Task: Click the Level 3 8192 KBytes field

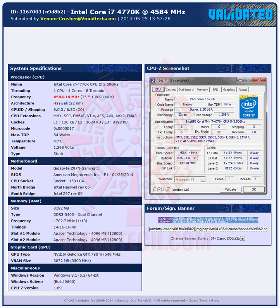Action: point(233,168)
